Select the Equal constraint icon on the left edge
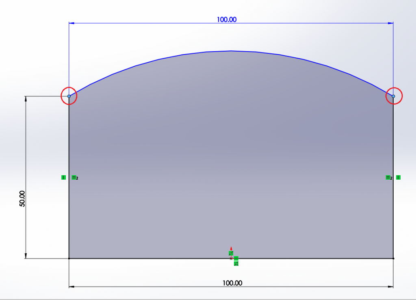 click(74, 178)
